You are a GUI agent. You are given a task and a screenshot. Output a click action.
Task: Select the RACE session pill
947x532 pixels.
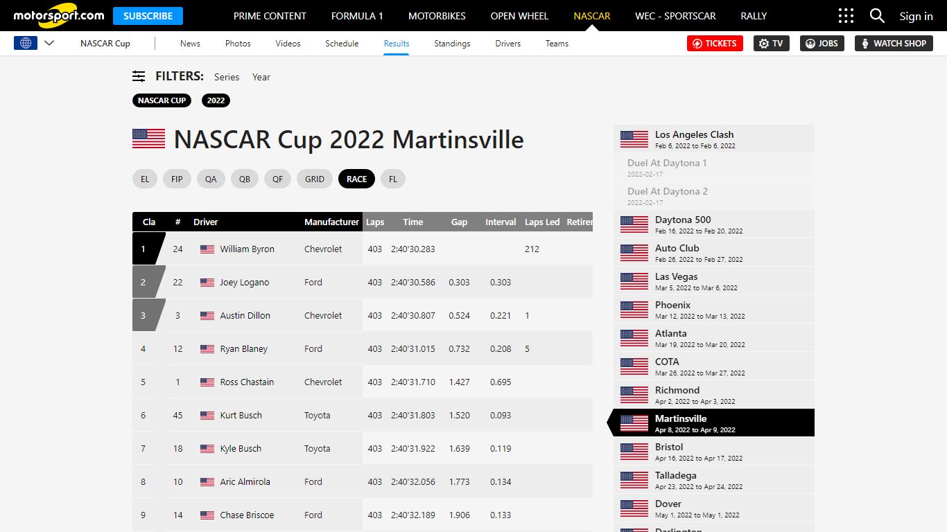pyautogui.click(x=356, y=179)
